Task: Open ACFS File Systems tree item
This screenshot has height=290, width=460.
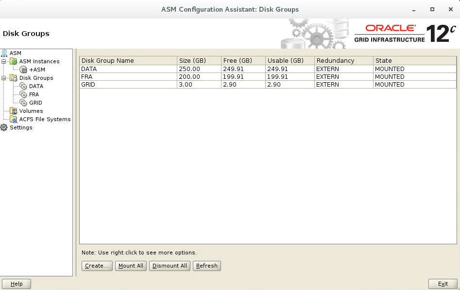Action: click(45, 119)
